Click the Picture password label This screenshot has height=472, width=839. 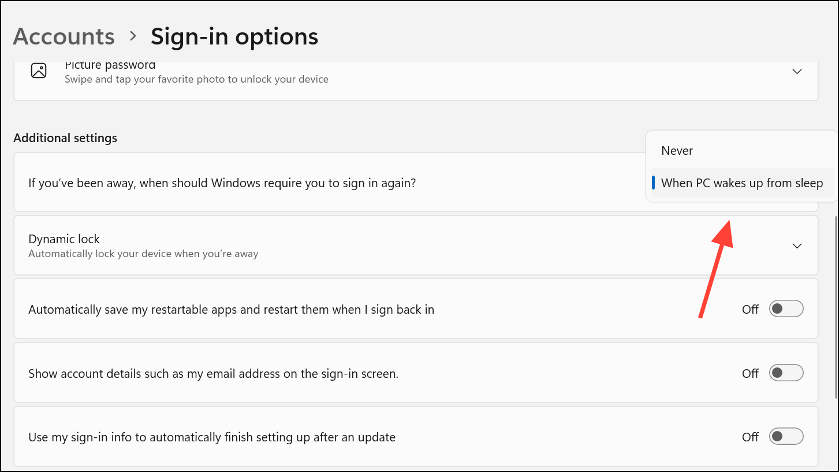(110, 65)
